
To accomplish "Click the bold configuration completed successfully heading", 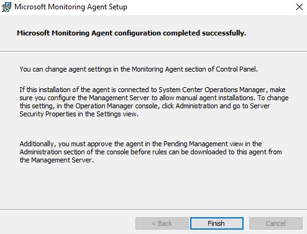I will pyautogui.click(x=131, y=33).
